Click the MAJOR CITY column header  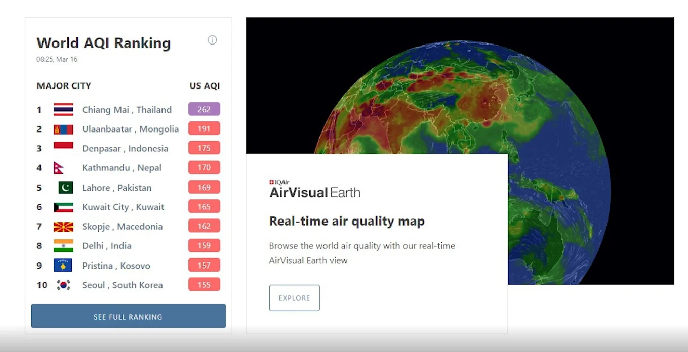click(x=64, y=86)
